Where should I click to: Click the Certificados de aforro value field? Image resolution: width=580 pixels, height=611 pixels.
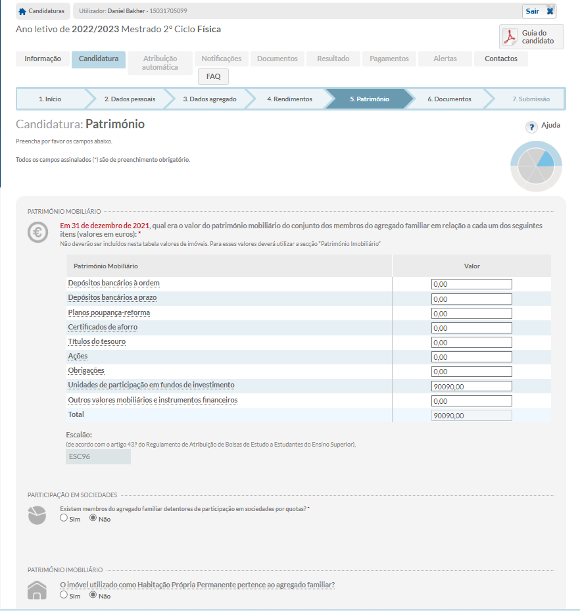(471, 328)
